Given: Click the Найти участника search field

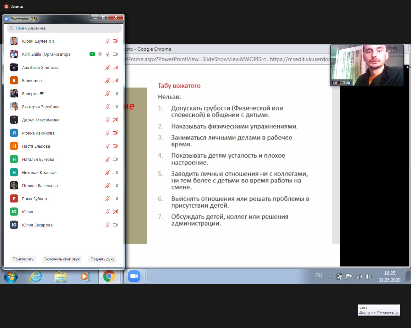Looking at the screenshot, I should click(x=64, y=28).
